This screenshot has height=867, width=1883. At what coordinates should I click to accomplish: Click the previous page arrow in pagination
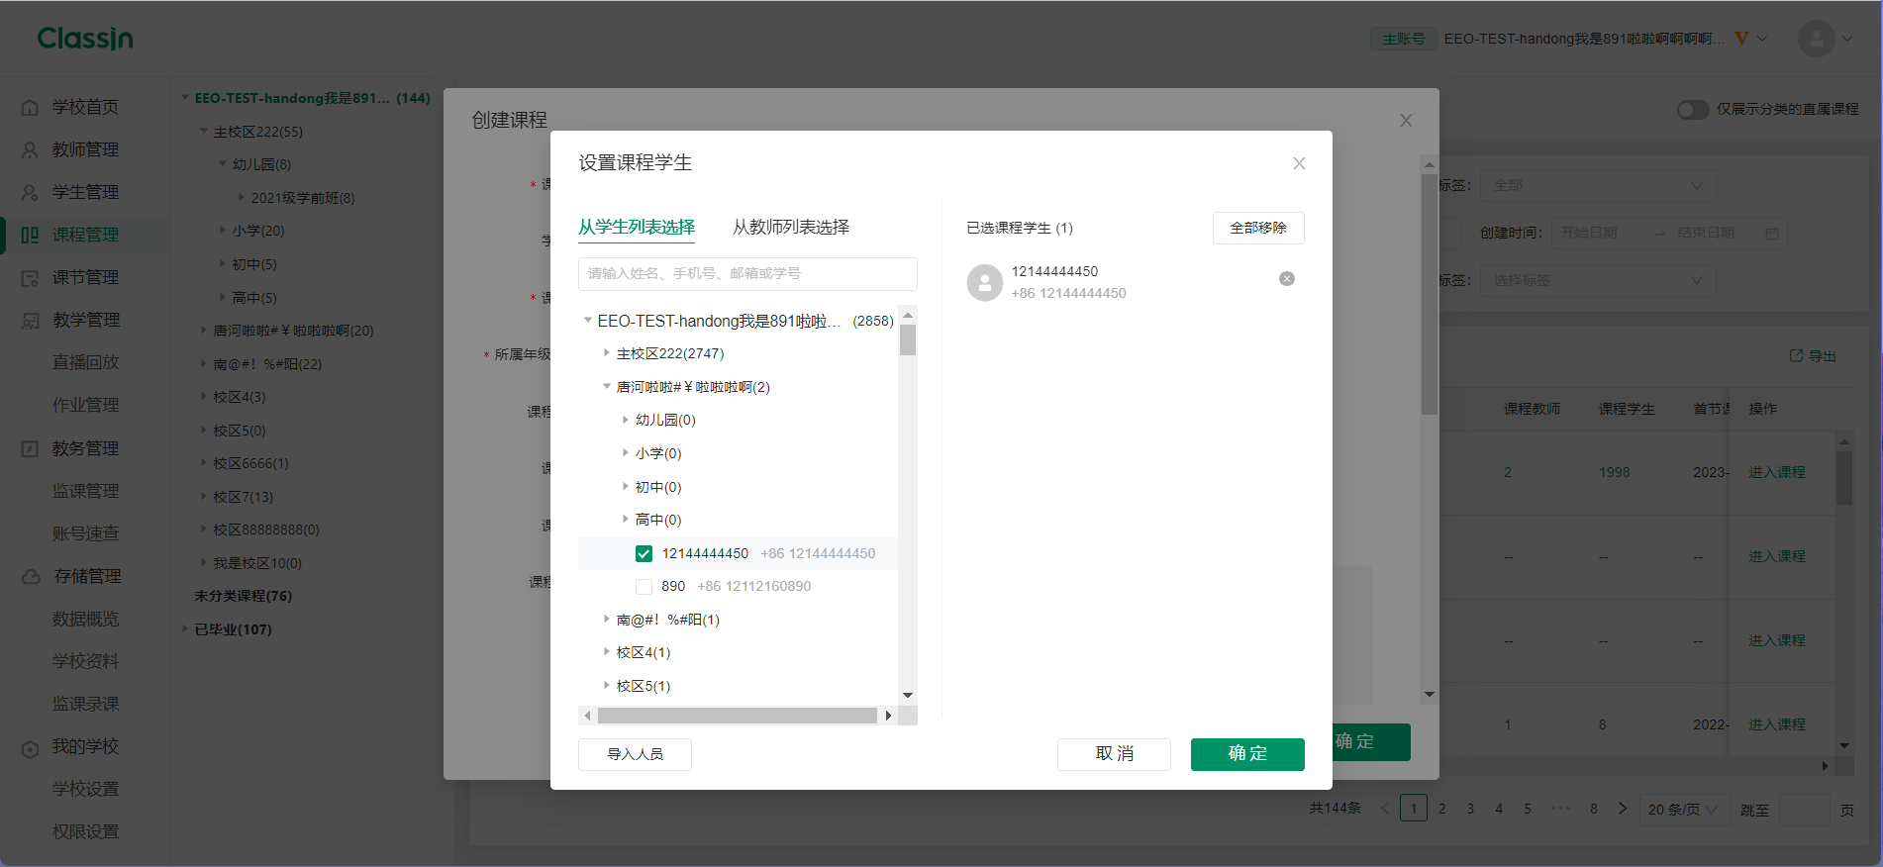click(1385, 809)
